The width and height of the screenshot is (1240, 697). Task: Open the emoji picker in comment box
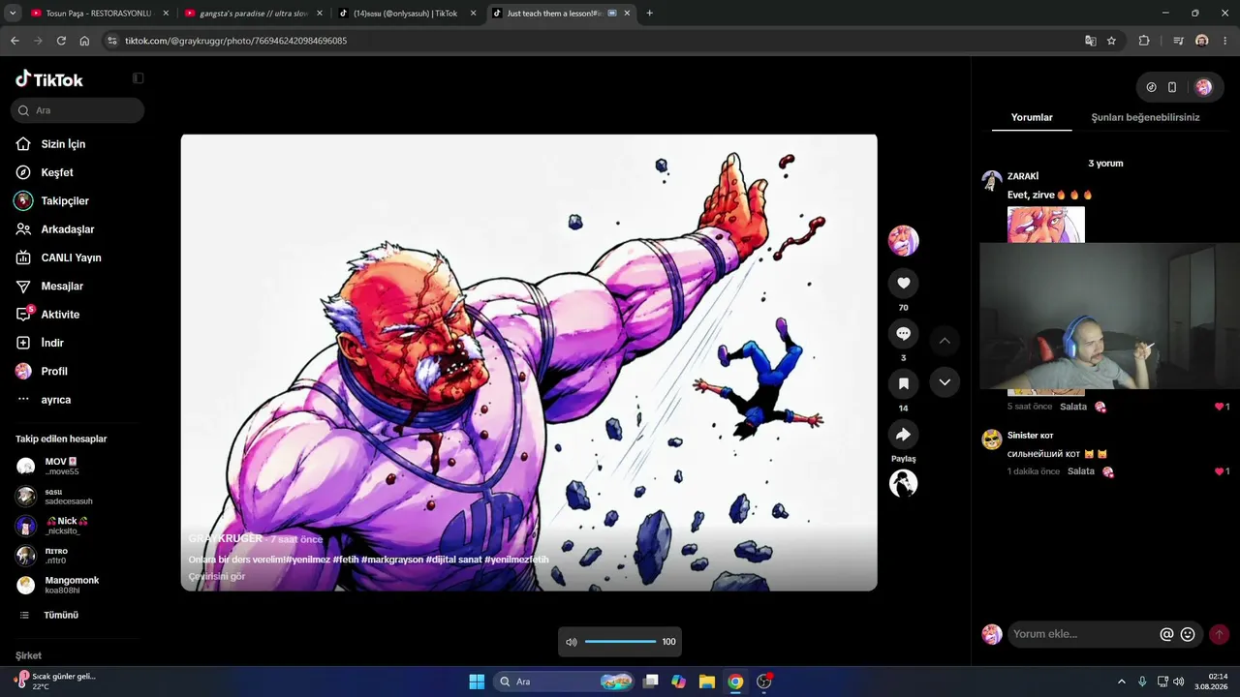(1188, 634)
